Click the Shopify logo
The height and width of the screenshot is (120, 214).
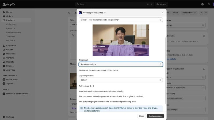[x=9, y=4]
